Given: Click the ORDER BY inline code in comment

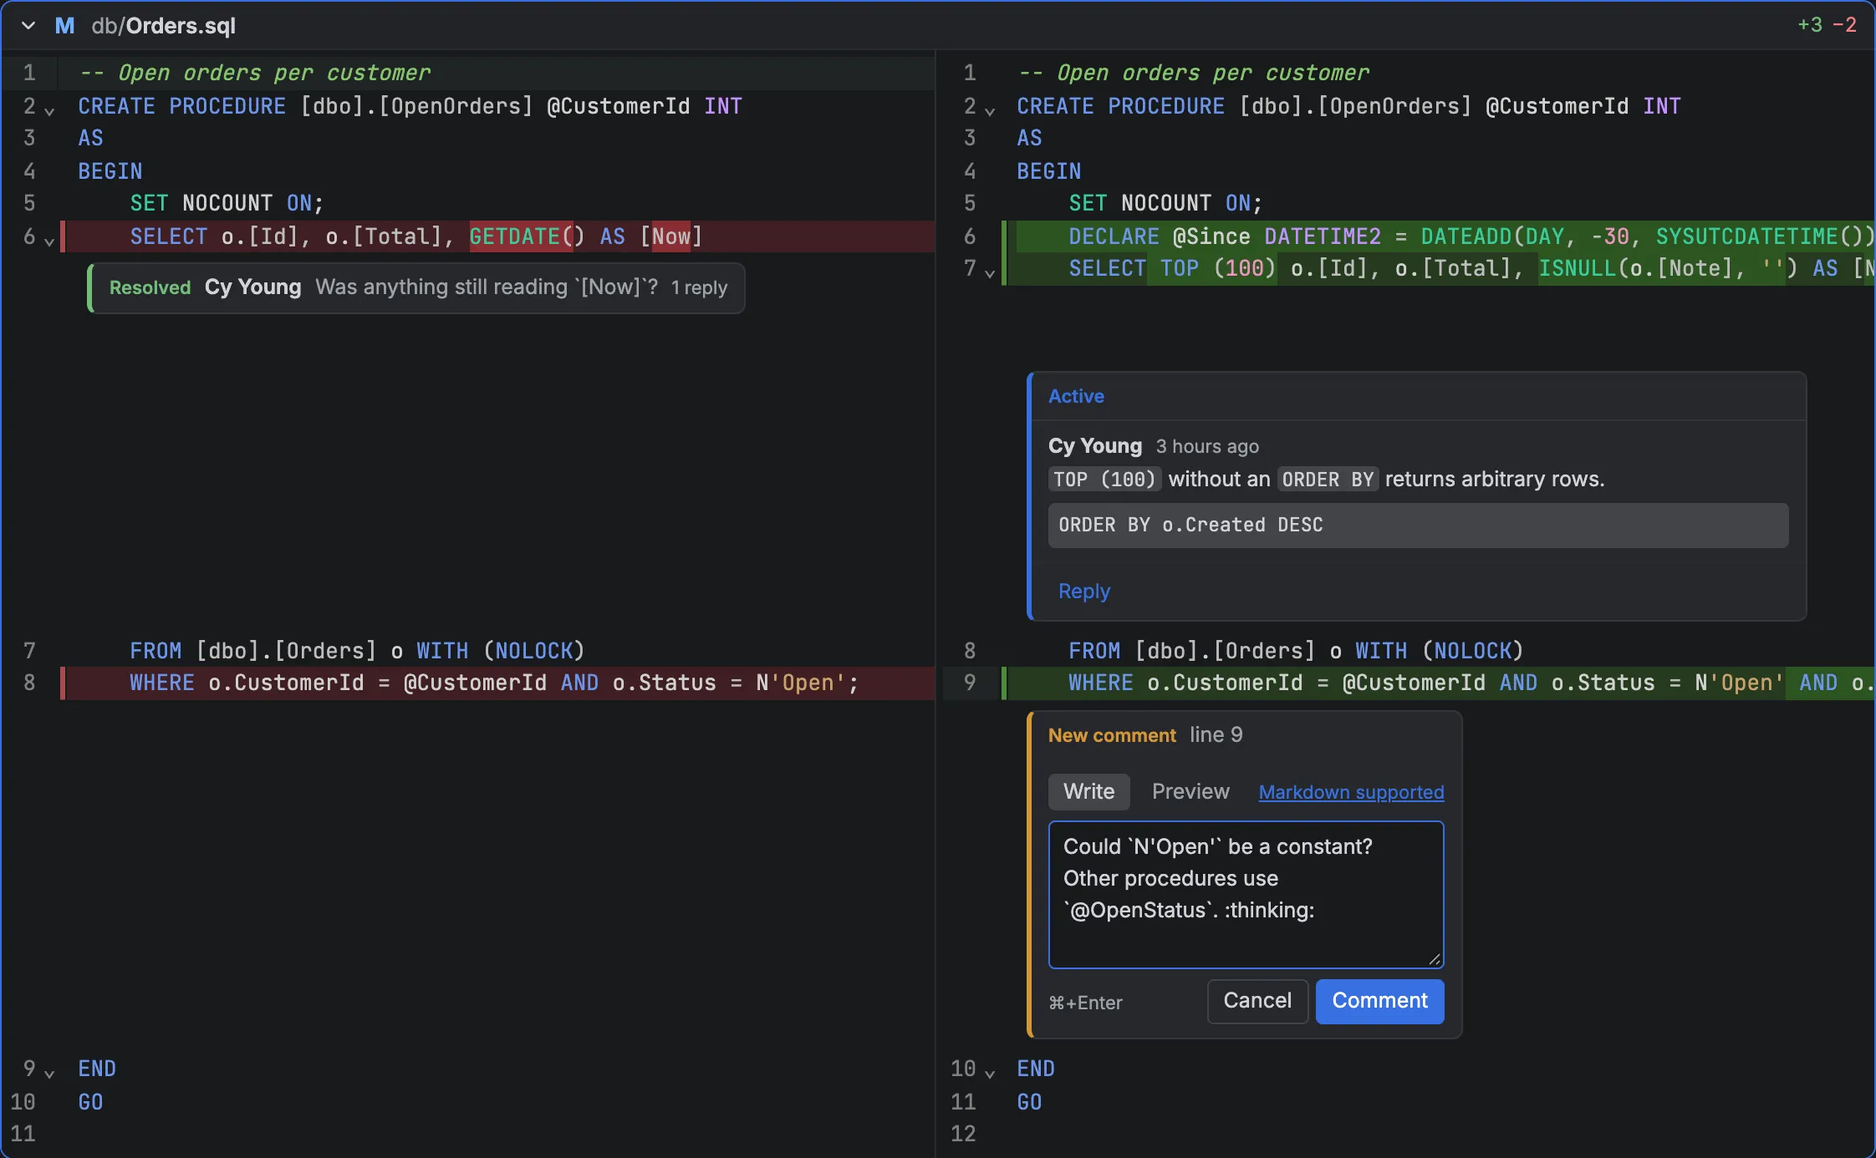Looking at the screenshot, I should point(1328,480).
